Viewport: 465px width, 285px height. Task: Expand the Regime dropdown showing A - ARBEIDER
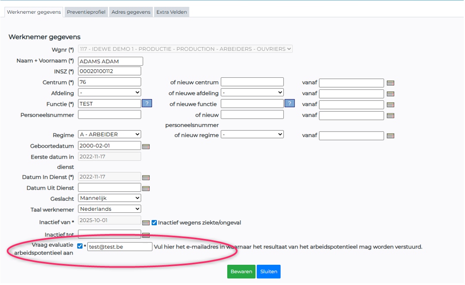110,135
